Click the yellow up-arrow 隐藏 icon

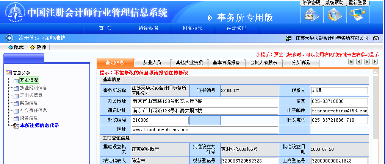click(x=33, y=48)
